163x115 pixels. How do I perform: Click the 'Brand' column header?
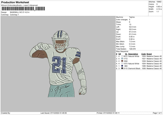(149, 54)
